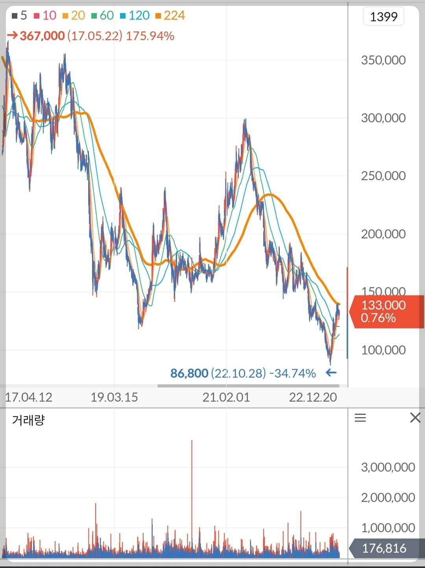Click the chart horizontal scrollbar
The image size is (425, 568).
pos(248,385)
